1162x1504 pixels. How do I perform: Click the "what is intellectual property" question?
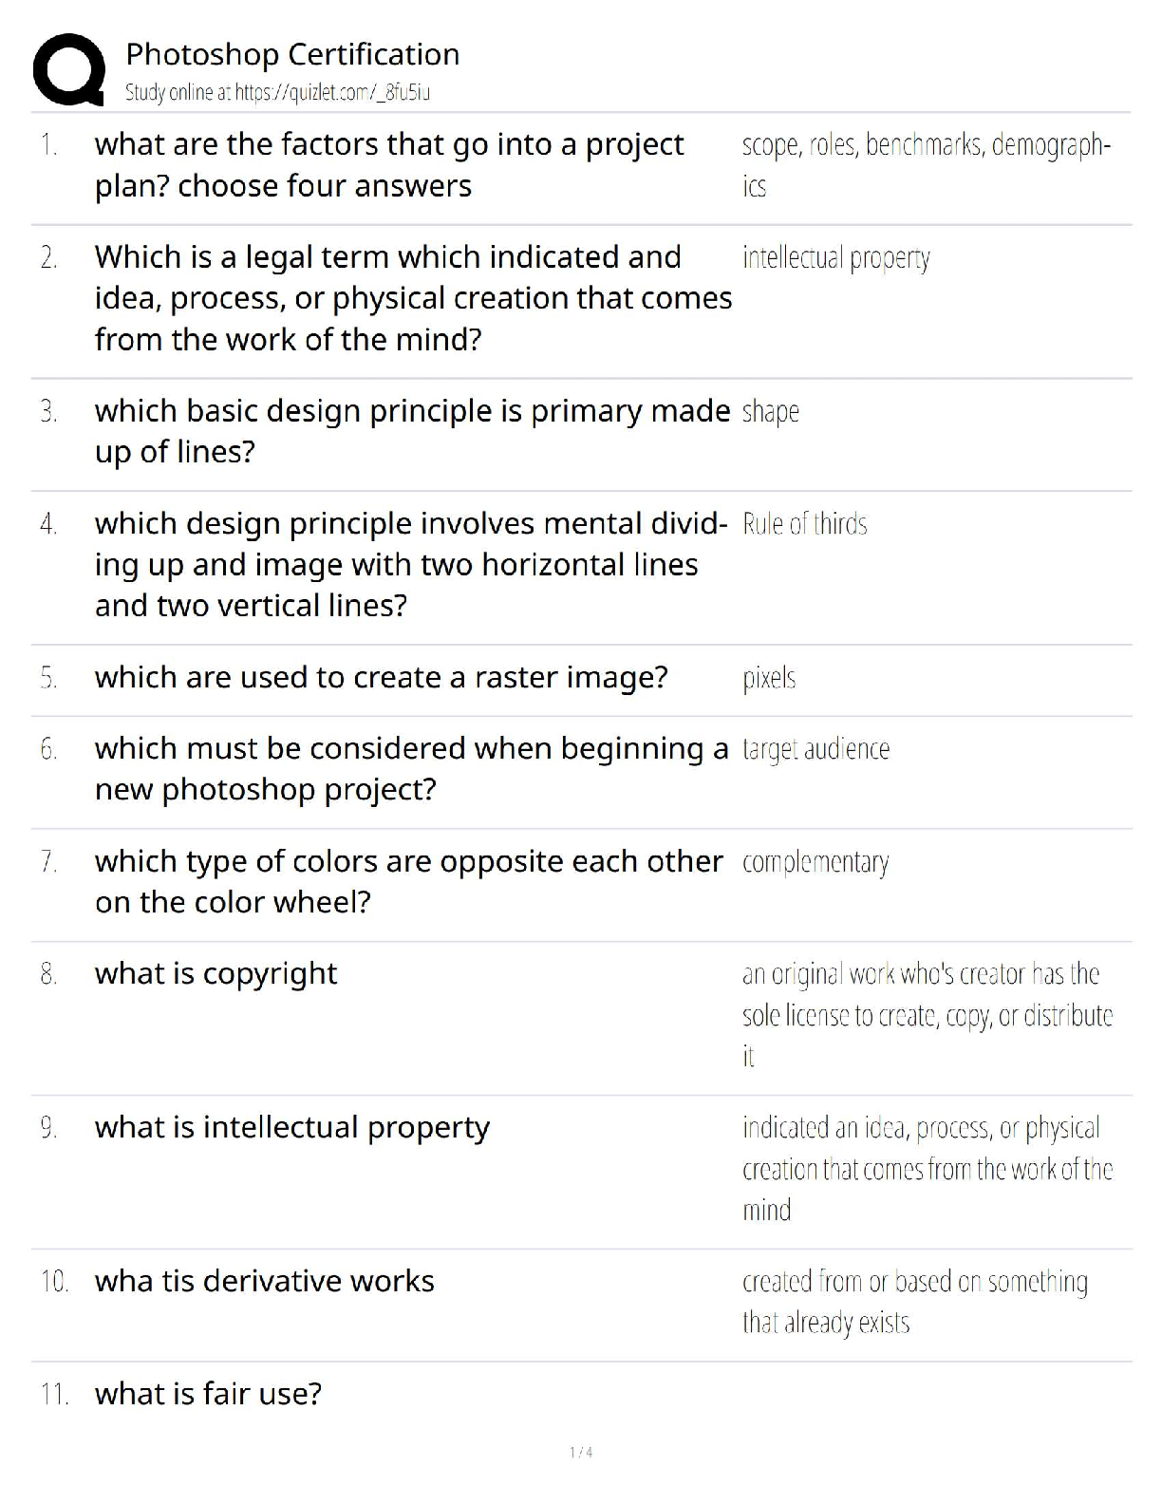point(291,1127)
